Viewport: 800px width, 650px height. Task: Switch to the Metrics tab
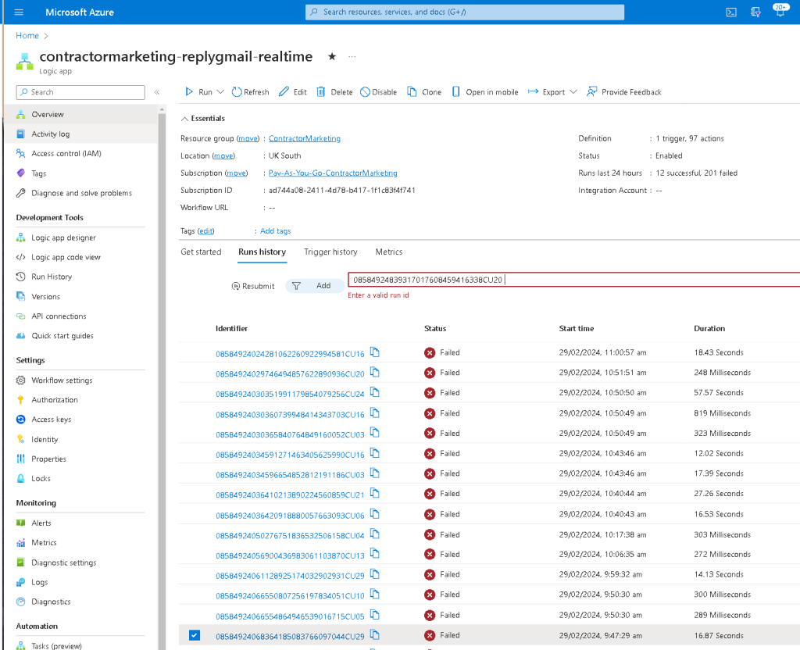pos(389,252)
